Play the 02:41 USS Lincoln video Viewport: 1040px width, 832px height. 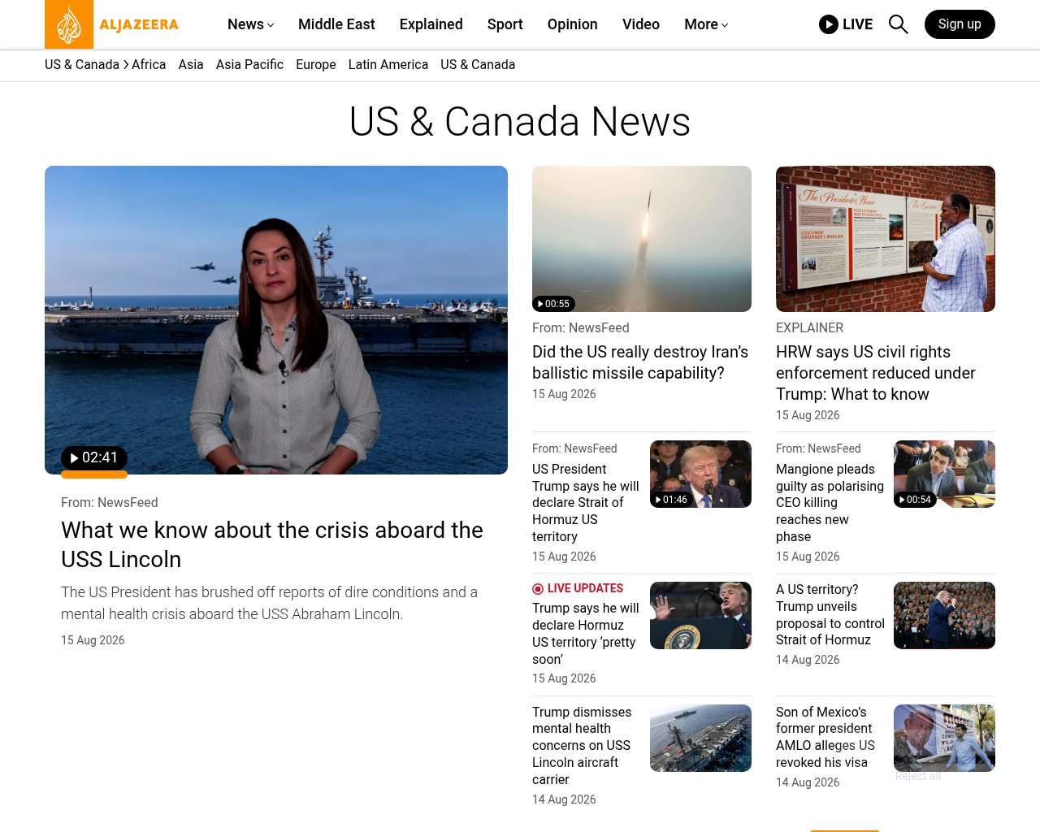tap(94, 458)
